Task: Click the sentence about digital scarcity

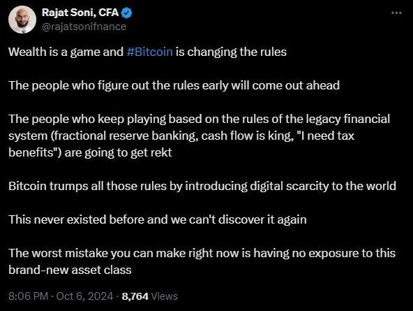Action: coord(202,186)
